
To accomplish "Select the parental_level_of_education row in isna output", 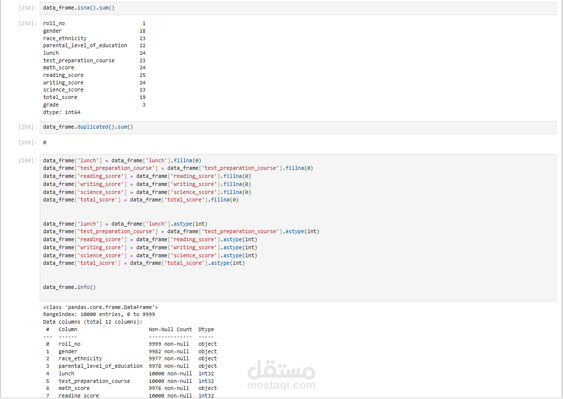I will pos(85,46).
